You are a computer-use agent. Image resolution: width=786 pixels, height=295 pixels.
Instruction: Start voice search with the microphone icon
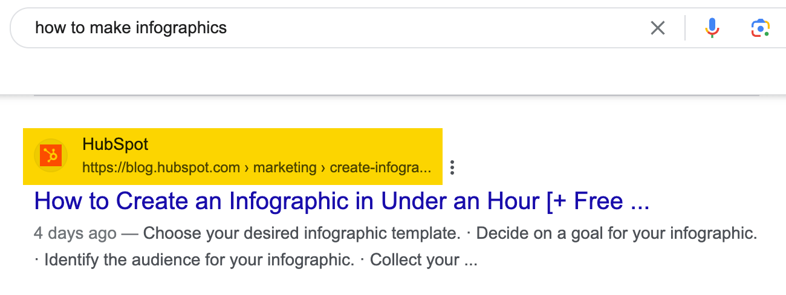712,28
